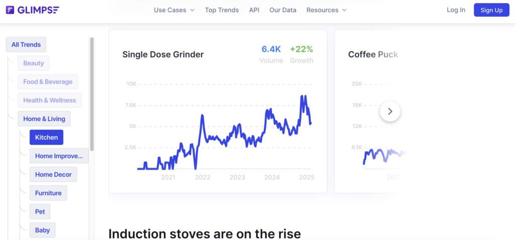Viewport: 515px width, 240px height.
Task: Choose the Beauty category
Action: point(34,63)
